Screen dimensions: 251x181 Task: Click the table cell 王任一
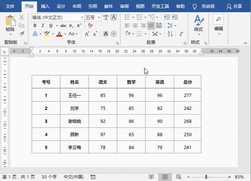[x=74, y=95]
